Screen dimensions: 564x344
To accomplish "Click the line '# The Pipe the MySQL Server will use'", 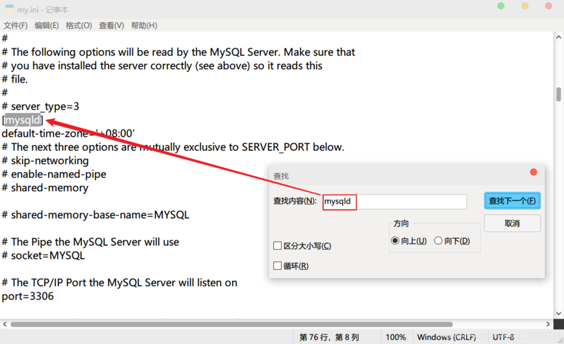I will pos(90,242).
